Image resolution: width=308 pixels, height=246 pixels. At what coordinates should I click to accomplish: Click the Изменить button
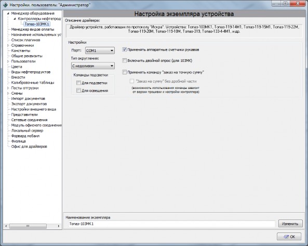[290, 224]
